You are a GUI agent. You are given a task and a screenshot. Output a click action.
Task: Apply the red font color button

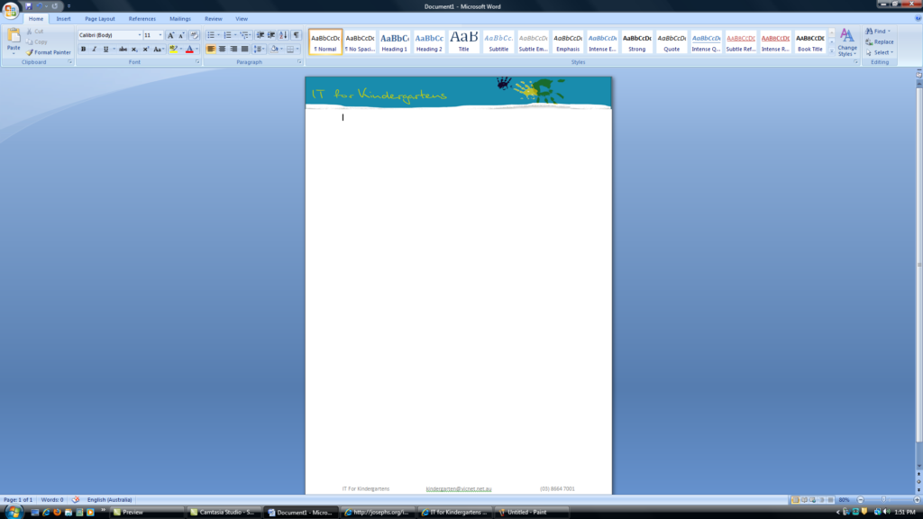coord(189,50)
